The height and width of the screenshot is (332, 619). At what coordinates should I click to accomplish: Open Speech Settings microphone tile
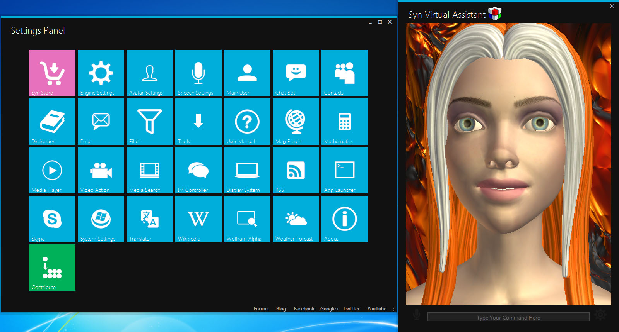pyautogui.click(x=198, y=73)
